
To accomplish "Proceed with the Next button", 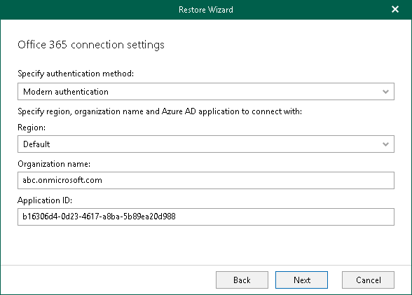I will [301, 280].
